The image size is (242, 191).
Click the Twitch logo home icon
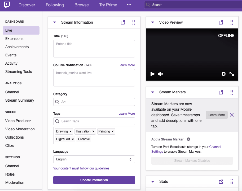tap(7, 5)
